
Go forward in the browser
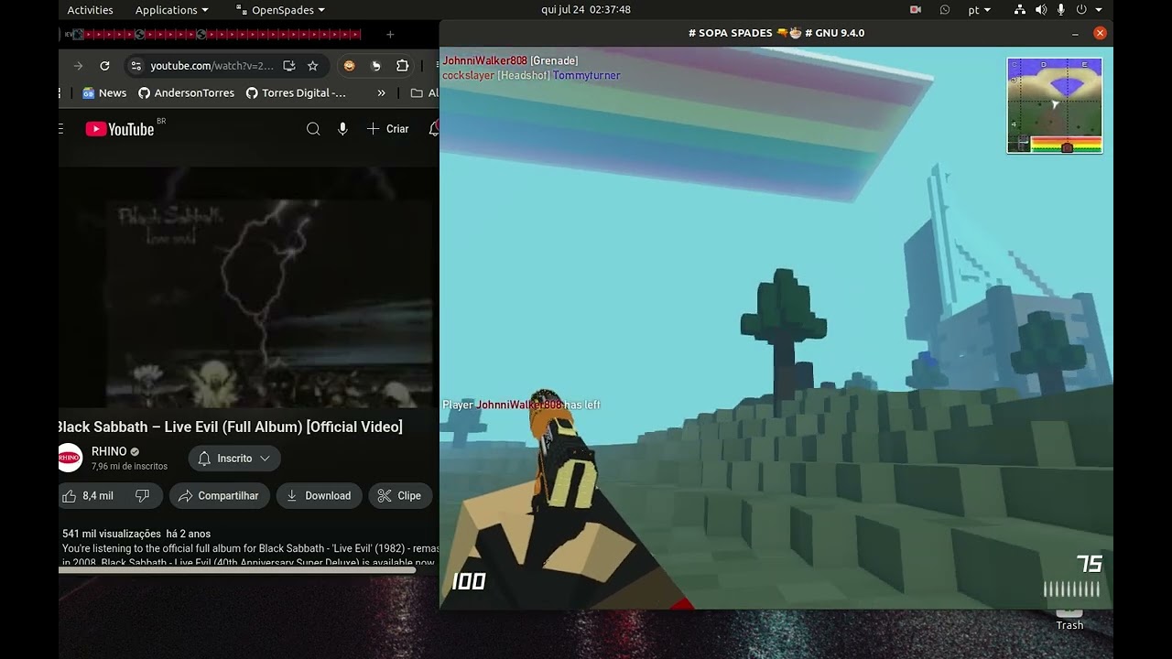[78, 66]
